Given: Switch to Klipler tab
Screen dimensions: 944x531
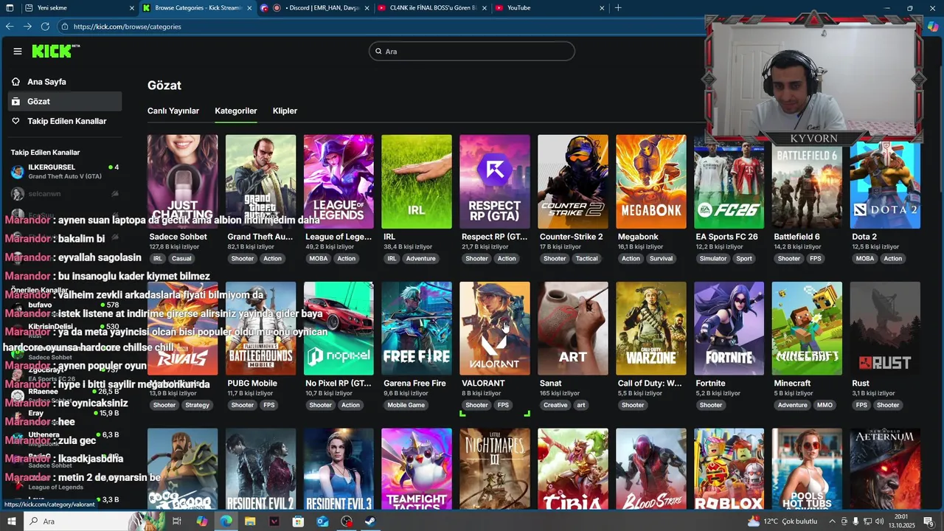Looking at the screenshot, I should [285, 111].
